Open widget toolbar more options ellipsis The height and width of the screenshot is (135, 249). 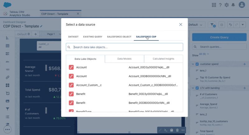(183, 130)
